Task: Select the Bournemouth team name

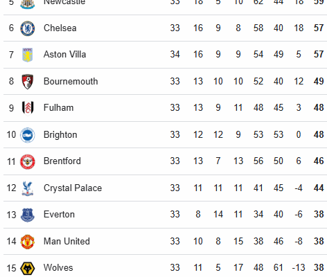Action: [x=71, y=82]
